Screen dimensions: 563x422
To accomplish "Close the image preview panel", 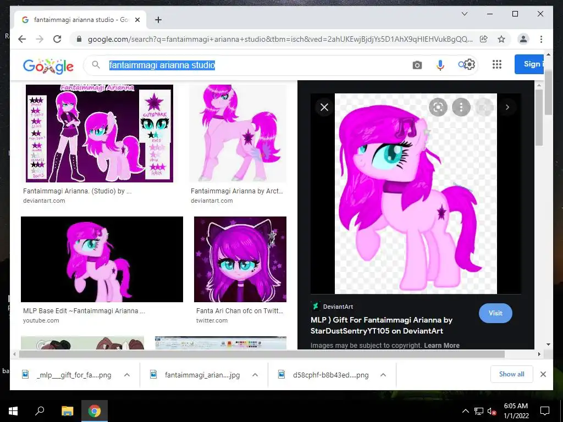I will [x=324, y=107].
